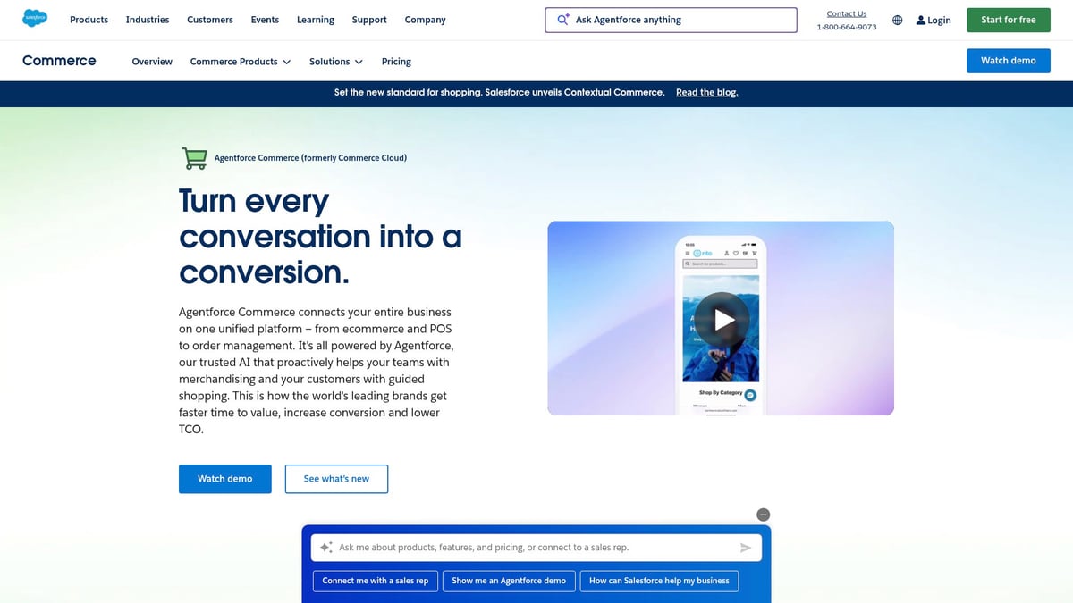Click the Agentforce sparkle search icon
This screenshot has height=603, width=1073.
(563, 20)
